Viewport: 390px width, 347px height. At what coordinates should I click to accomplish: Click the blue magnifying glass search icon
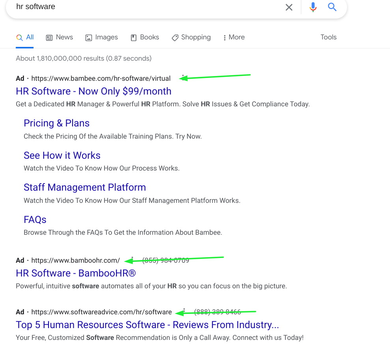[332, 7]
